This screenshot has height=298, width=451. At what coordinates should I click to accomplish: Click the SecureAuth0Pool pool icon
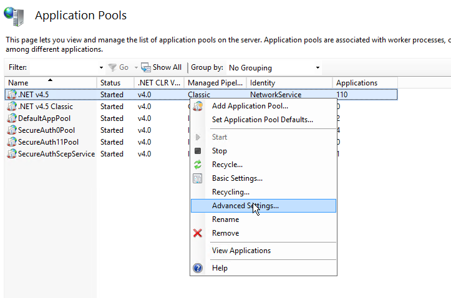pyautogui.click(x=12, y=130)
